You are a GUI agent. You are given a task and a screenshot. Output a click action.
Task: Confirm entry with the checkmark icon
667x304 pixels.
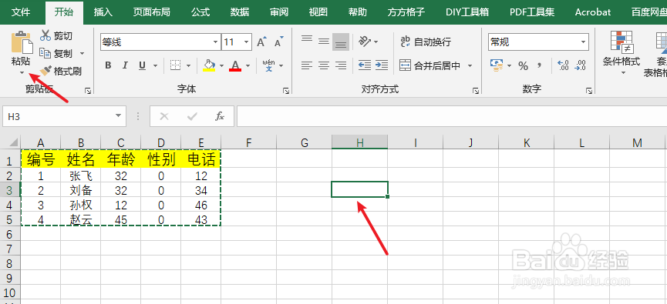point(192,116)
